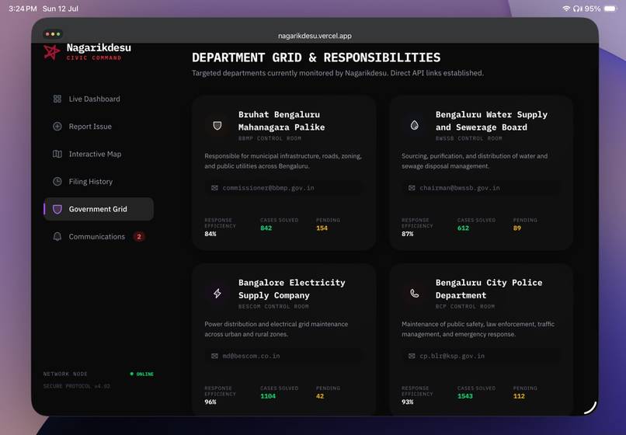The image size is (626, 435).
Task: Click the BBMP shield icon on card
Action: tap(217, 126)
